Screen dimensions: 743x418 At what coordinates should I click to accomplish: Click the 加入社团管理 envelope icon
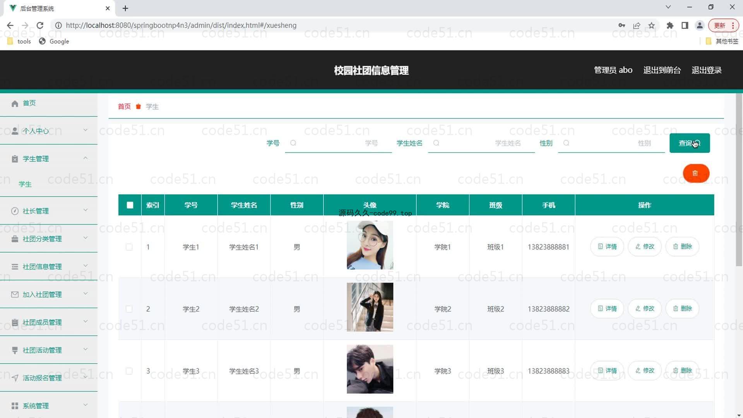point(15,295)
